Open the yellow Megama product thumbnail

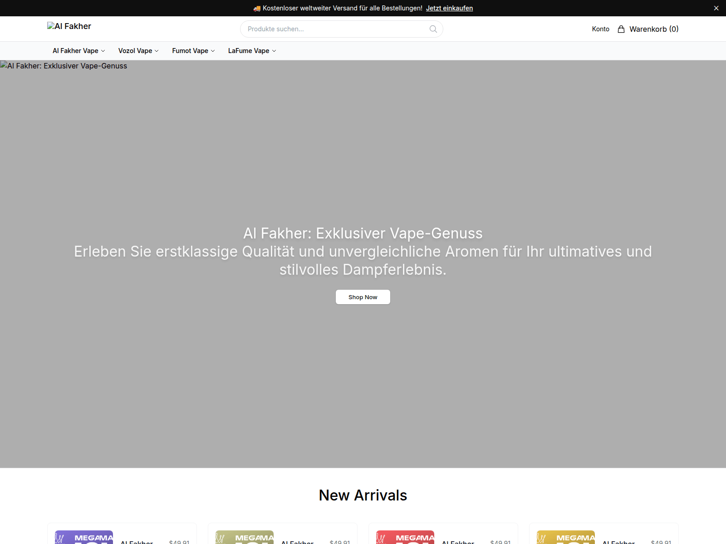tap(566, 537)
